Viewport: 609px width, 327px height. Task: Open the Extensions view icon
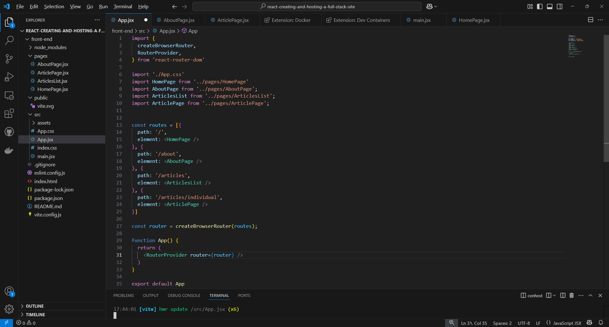(x=9, y=113)
